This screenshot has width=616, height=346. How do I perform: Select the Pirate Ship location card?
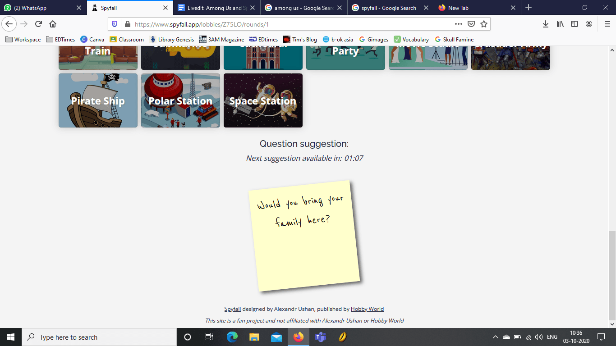(98, 100)
